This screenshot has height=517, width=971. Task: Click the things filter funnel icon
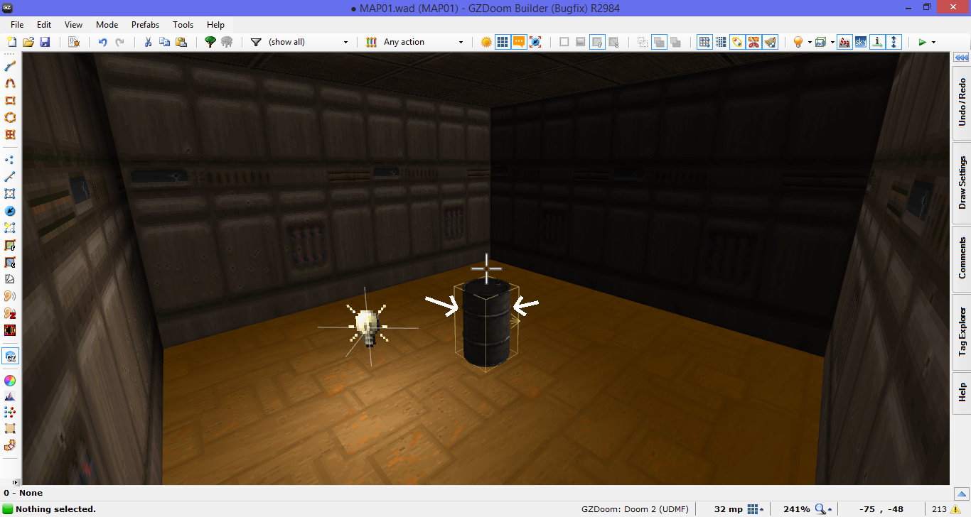tap(256, 42)
